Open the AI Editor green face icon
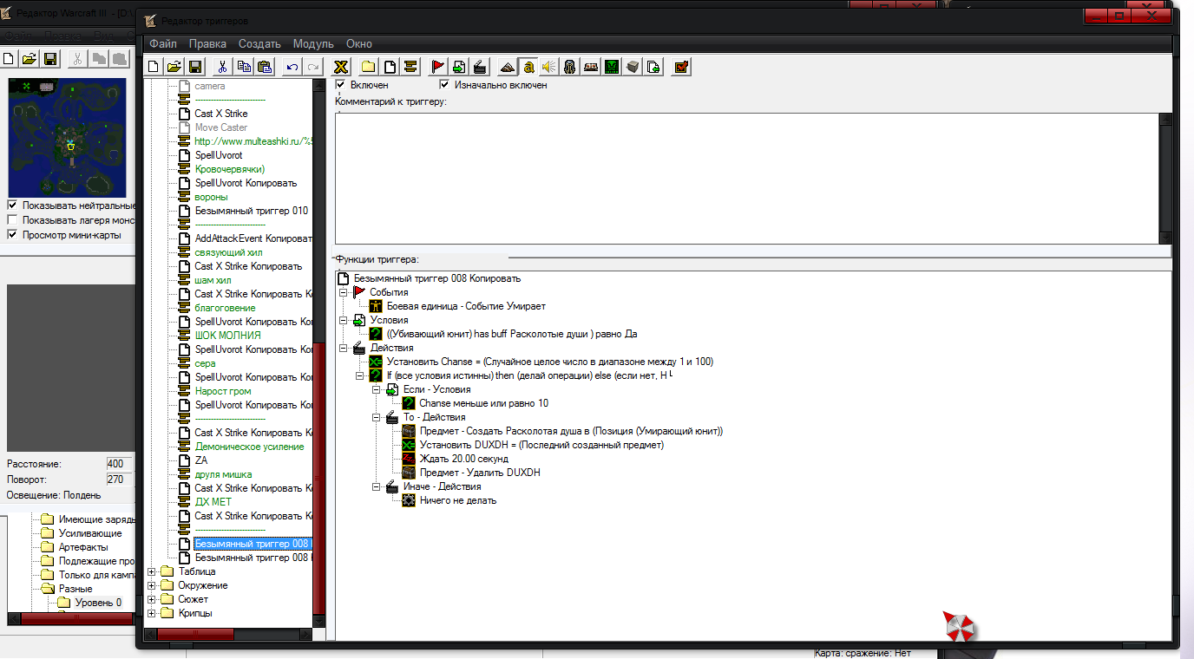 tap(612, 67)
